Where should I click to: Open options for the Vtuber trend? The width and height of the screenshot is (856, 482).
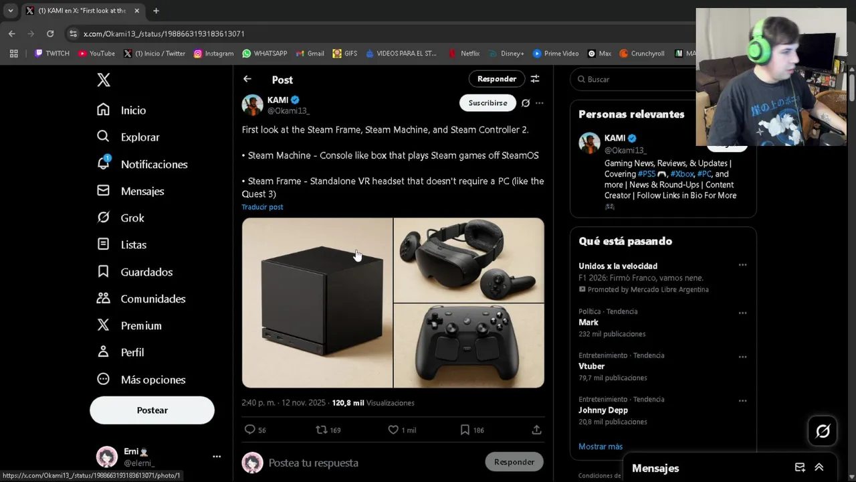coord(742,357)
